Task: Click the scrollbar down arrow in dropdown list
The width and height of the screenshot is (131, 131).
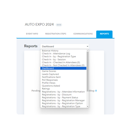Action: click(87, 106)
